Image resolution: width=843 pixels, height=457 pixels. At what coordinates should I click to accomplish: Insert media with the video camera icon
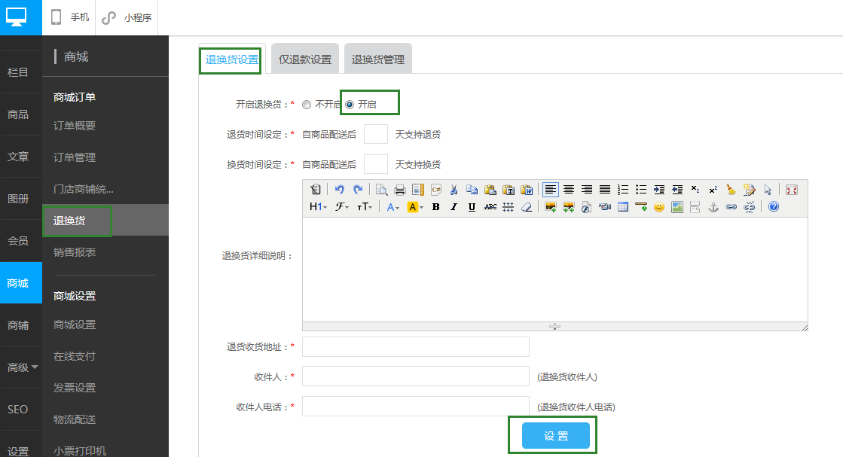(605, 207)
